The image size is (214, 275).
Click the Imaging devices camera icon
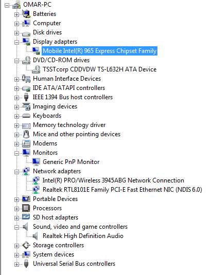pyautogui.click(x=26, y=106)
